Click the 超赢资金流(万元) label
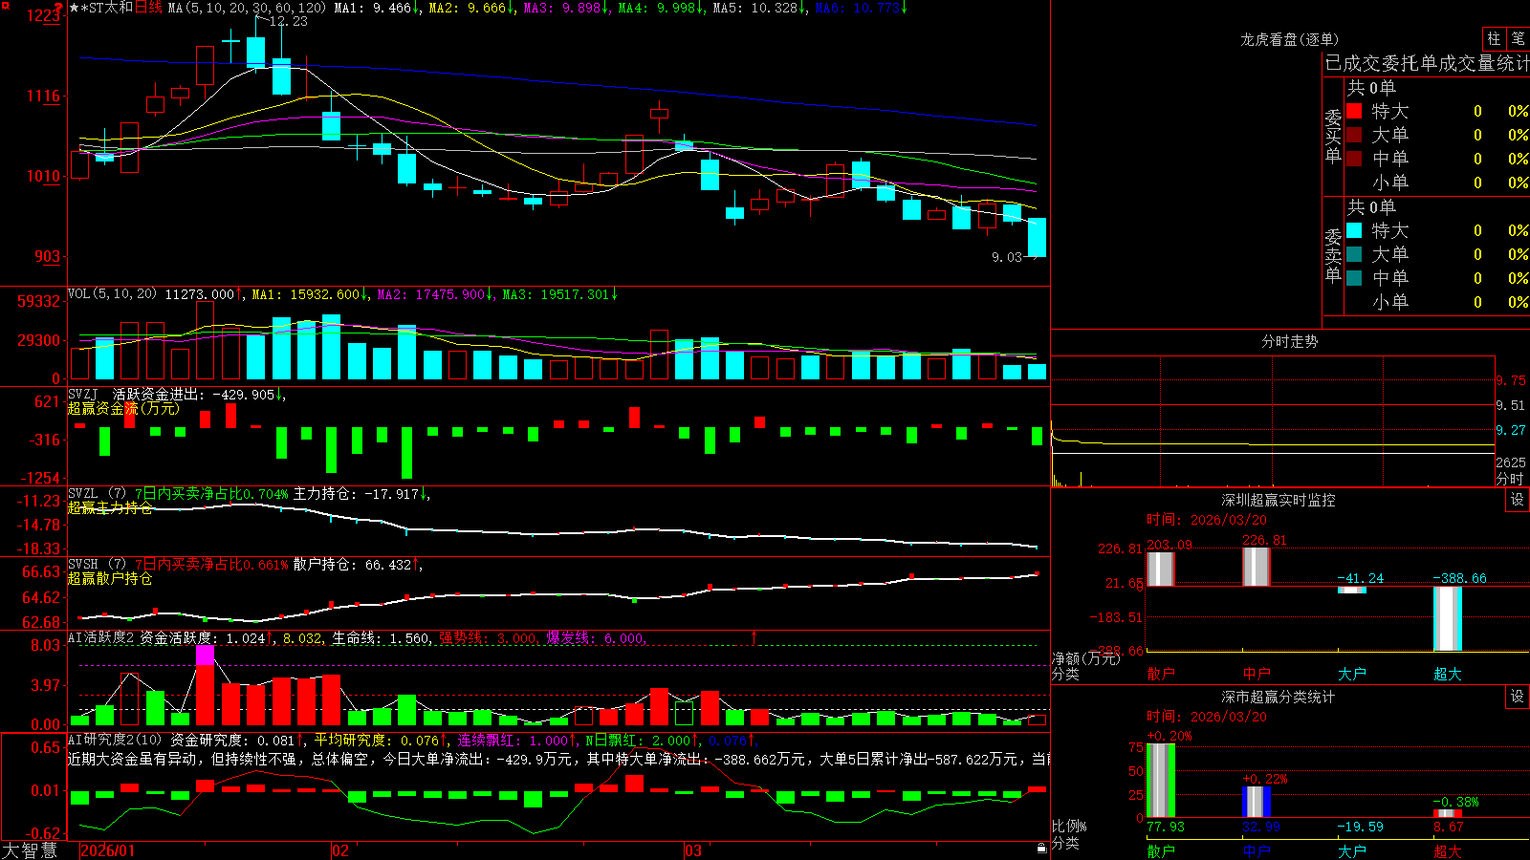 point(123,408)
